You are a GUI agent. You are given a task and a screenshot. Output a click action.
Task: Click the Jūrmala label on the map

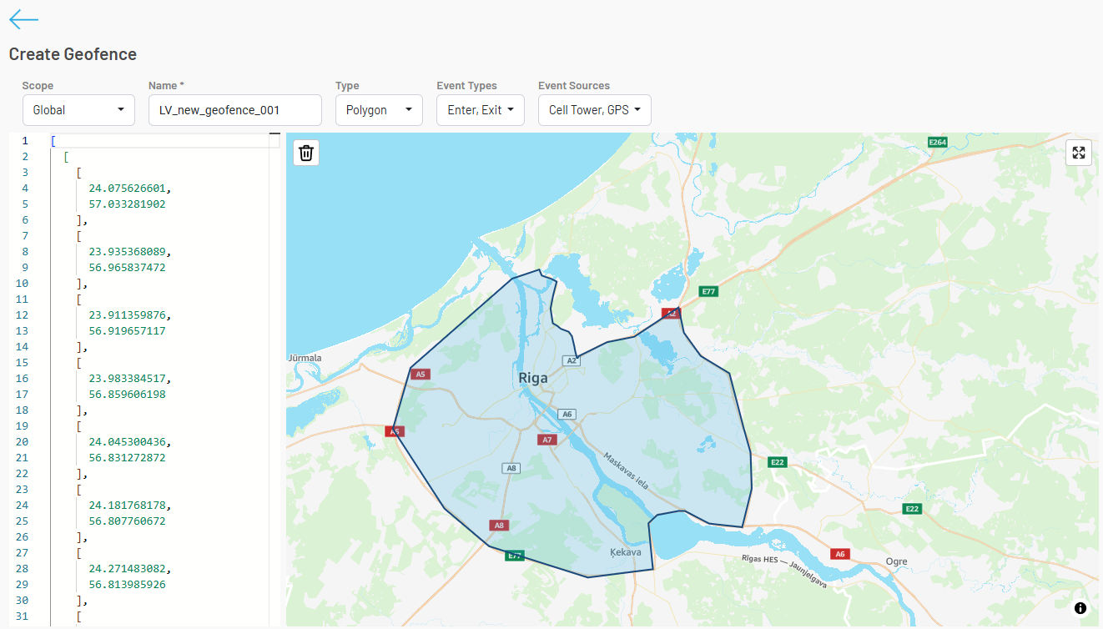pos(305,358)
